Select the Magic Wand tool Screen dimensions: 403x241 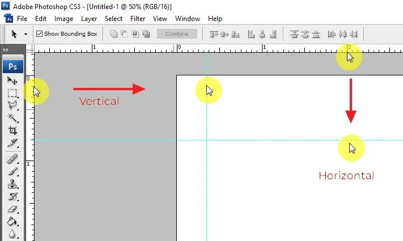pos(12,118)
